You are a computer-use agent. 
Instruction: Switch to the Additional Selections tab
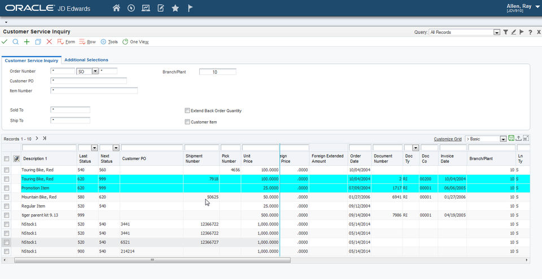pyautogui.click(x=86, y=60)
